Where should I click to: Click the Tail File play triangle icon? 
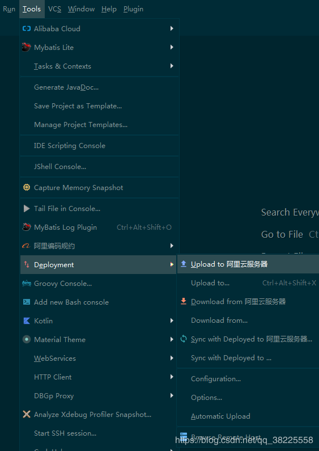click(27, 209)
